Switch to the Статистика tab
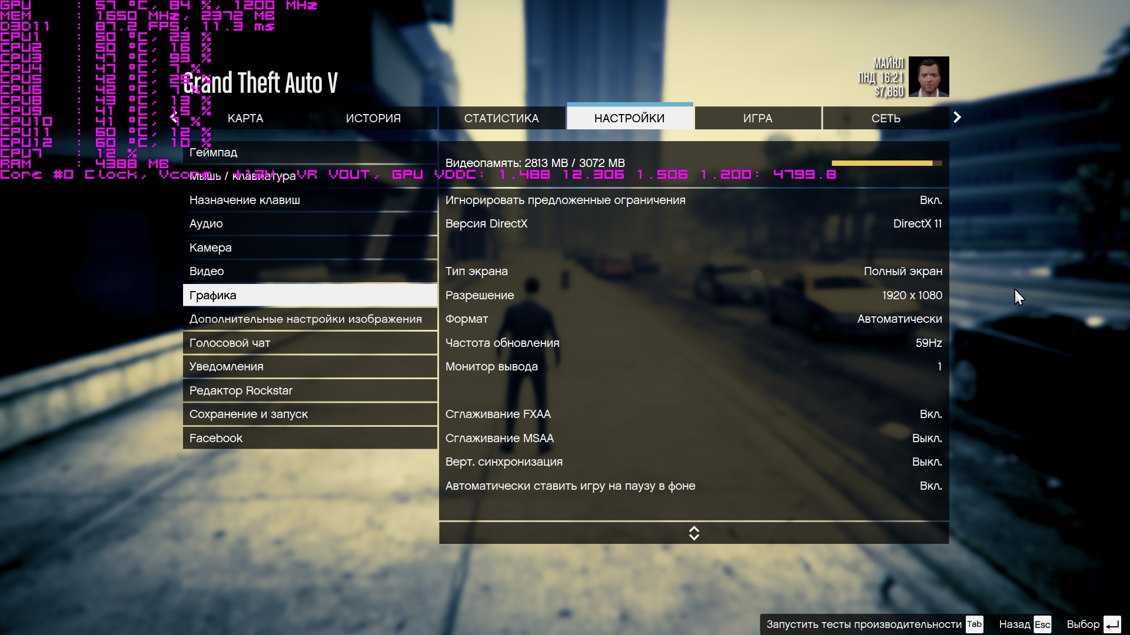1130x635 pixels. pos(501,118)
